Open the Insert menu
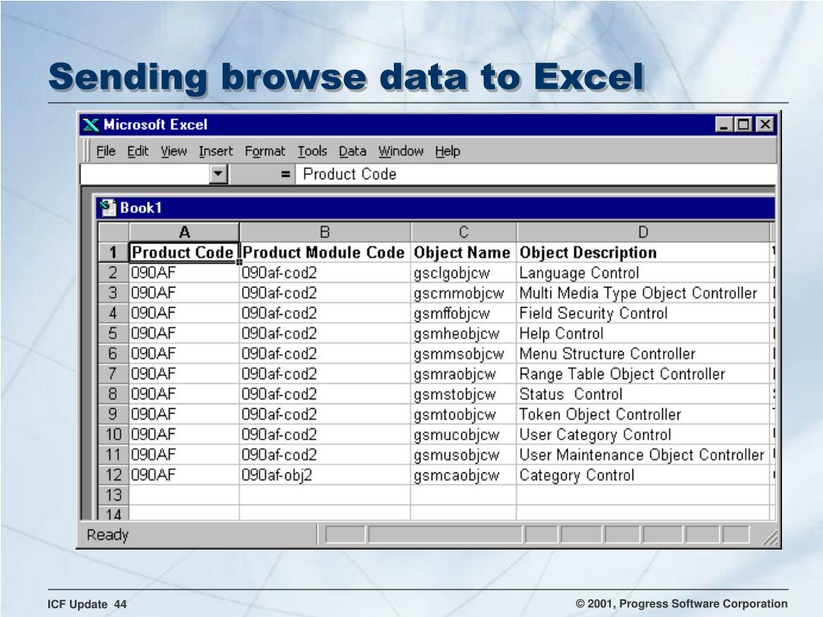823x617 pixels. click(215, 151)
